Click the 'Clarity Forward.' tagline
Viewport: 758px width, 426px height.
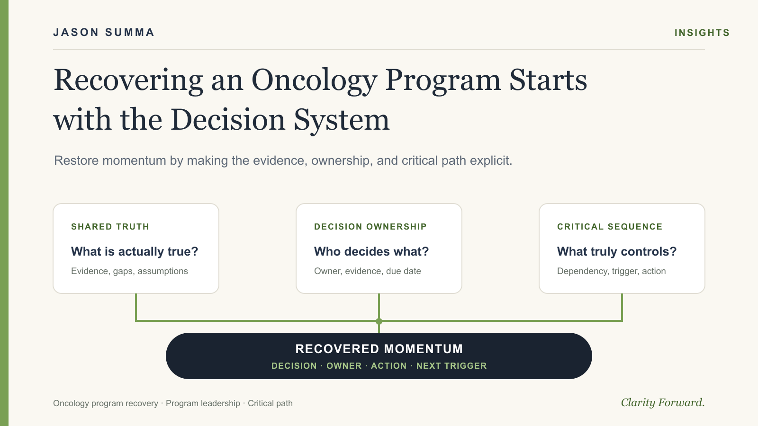point(663,402)
